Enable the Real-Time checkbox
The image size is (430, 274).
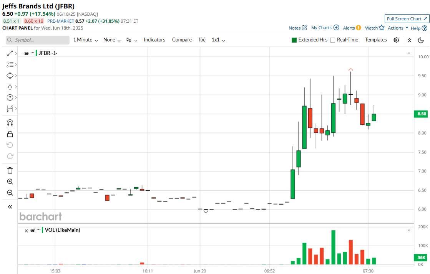coord(333,40)
